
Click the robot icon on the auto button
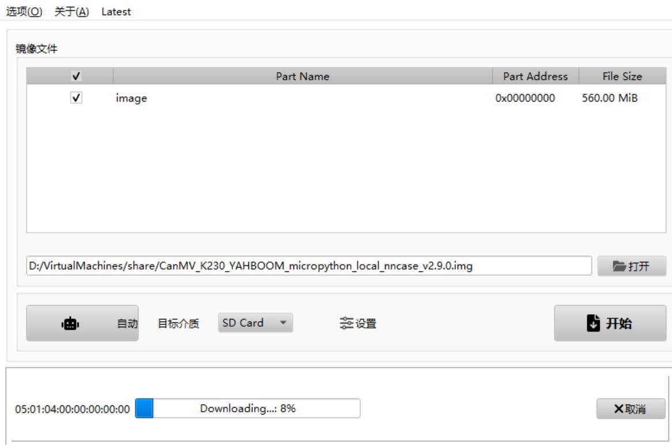click(x=70, y=324)
